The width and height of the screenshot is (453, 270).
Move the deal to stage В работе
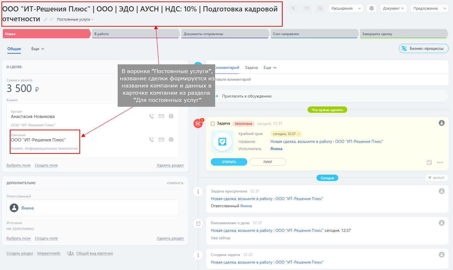pyautogui.click(x=136, y=34)
